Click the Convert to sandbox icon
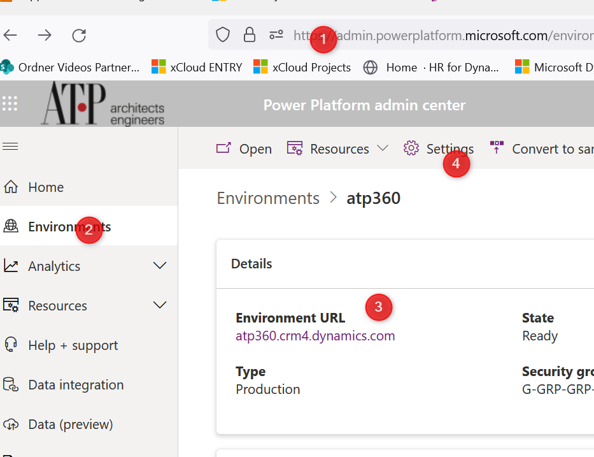The width and height of the screenshot is (594, 457). (x=497, y=147)
